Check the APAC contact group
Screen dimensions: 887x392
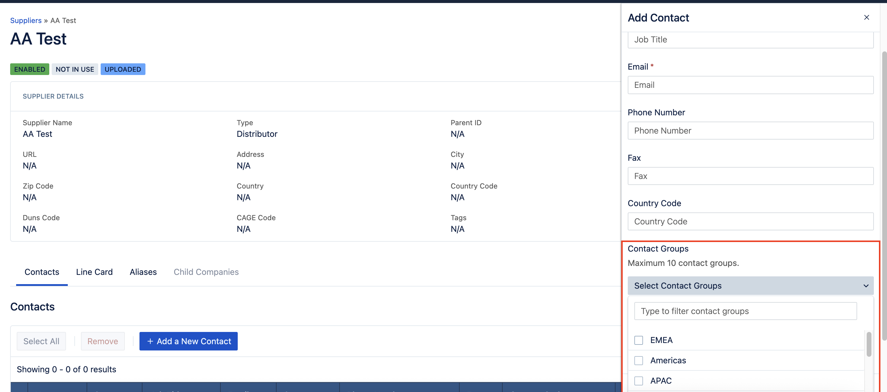pos(639,381)
